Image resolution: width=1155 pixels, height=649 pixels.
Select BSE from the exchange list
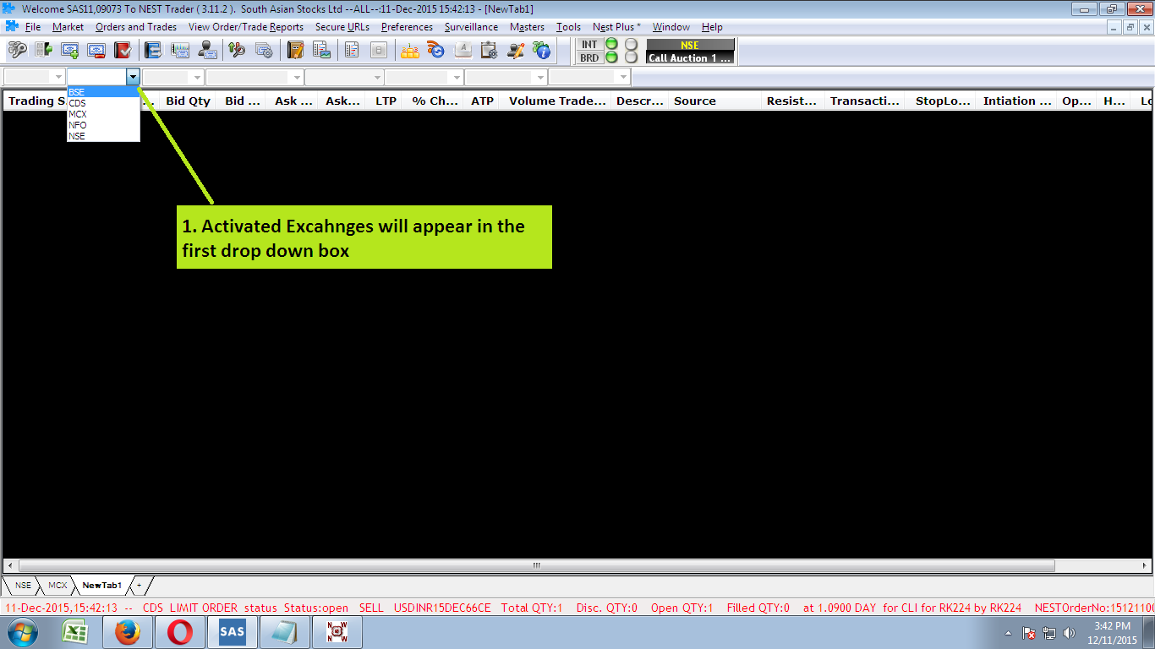click(103, 92)
